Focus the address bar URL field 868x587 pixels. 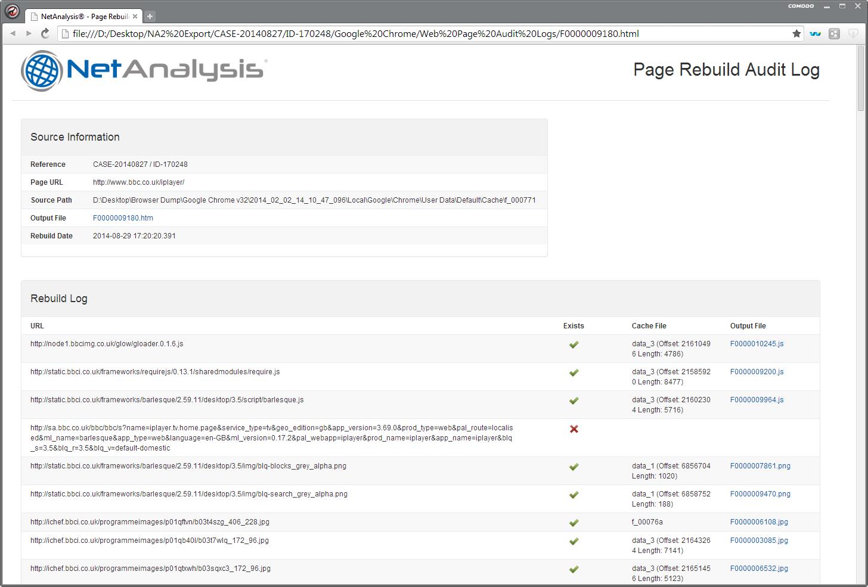point(429,34)
